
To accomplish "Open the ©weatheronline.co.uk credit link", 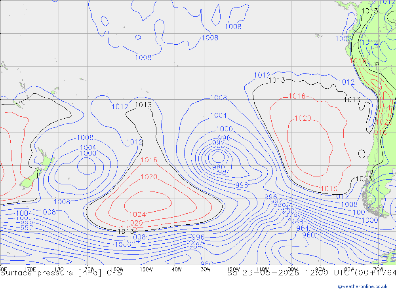I will tap(363, 286).
